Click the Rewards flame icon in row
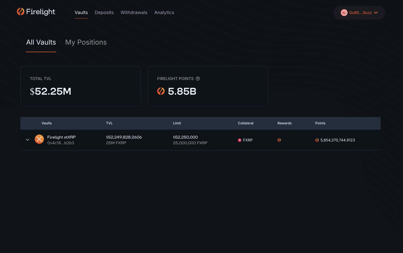This screenshot has width=403, height=253. 279,140
